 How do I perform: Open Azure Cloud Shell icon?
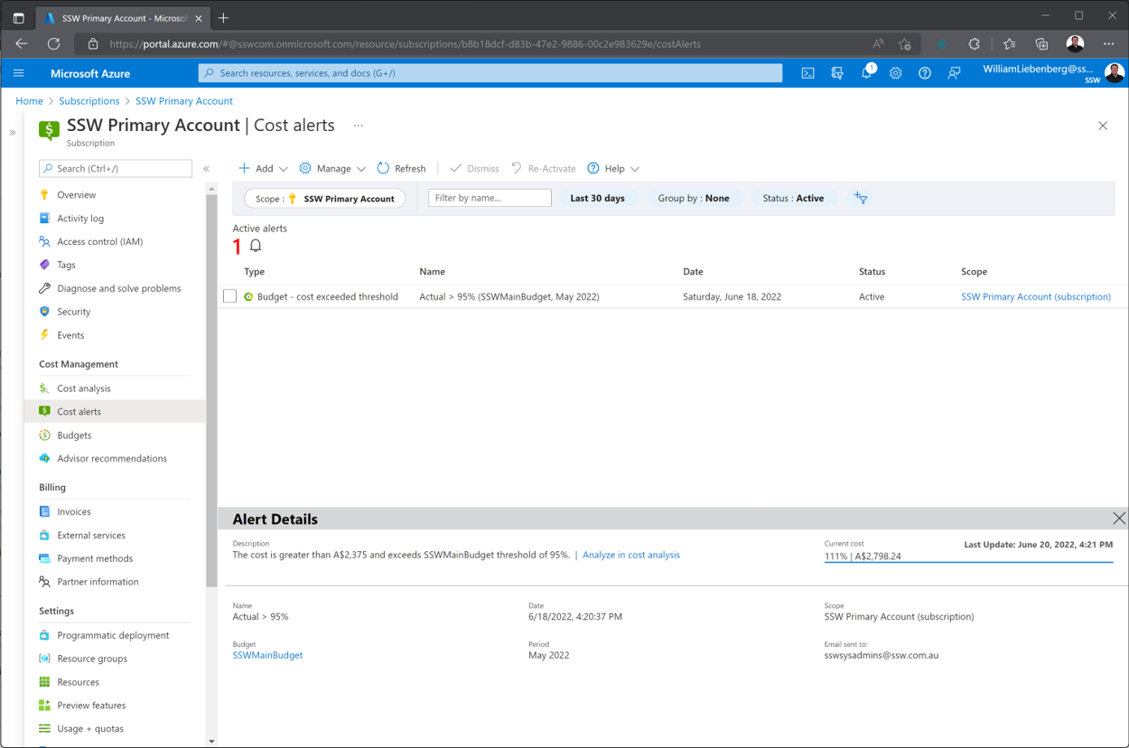[807, 73]
